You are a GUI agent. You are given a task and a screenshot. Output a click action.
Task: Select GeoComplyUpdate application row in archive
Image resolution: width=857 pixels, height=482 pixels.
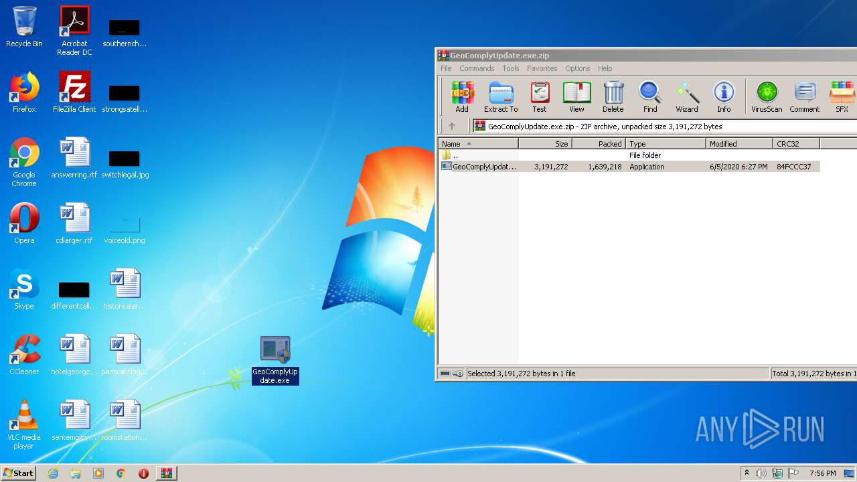point(629,167)
